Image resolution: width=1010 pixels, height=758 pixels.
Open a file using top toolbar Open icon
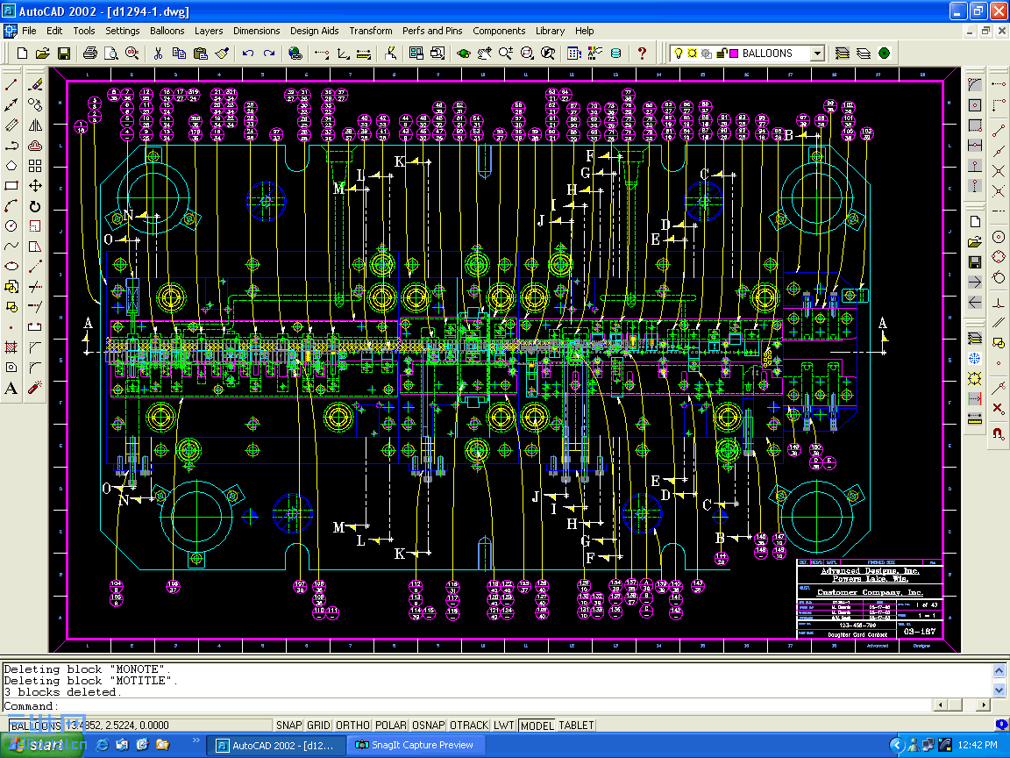[x=42, y=53]
